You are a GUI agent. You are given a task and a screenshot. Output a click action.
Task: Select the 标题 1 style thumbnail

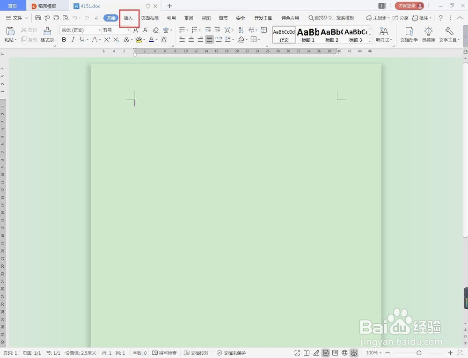(308, 35)
